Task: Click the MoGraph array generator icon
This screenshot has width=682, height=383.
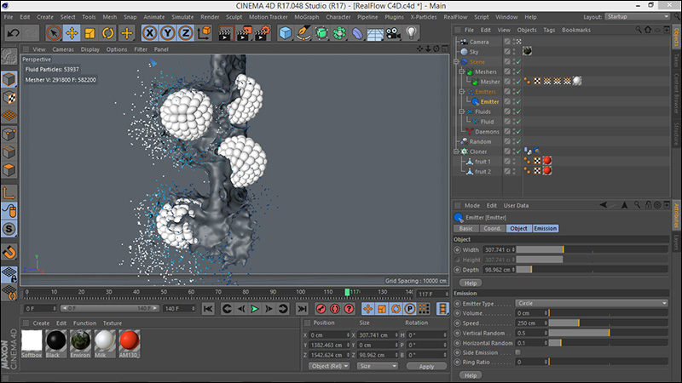Action: click(339, 33)
